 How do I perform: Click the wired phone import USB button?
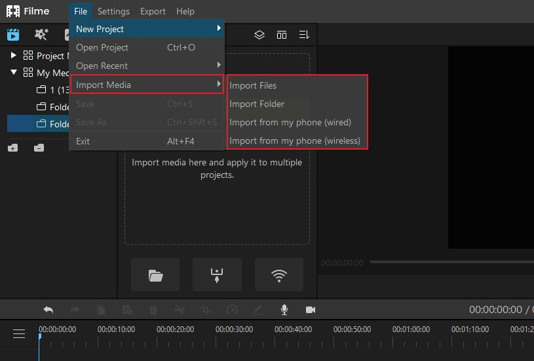[217, 275]
